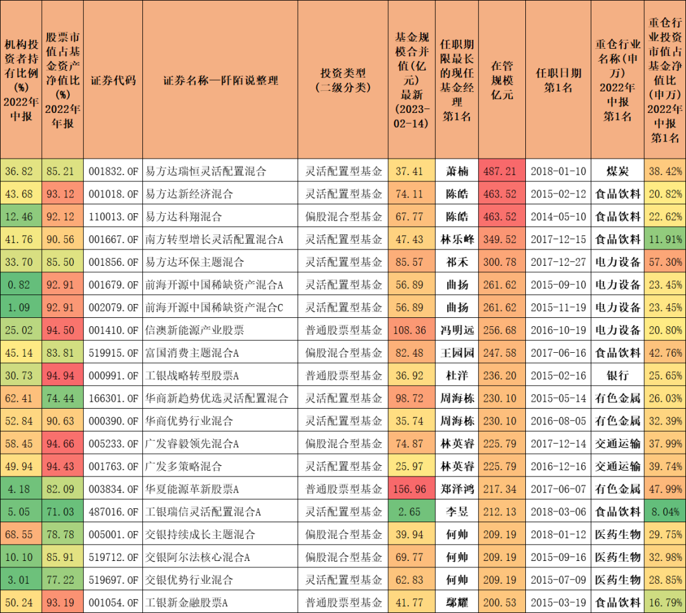686x613 pixels.
Task: Click the date 2018-01-10
Action: click(558, 171)
